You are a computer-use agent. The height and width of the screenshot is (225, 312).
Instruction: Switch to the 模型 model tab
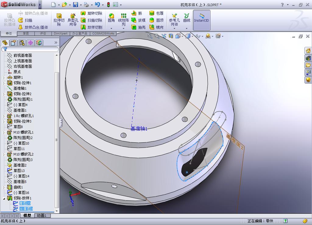point(27,216)
